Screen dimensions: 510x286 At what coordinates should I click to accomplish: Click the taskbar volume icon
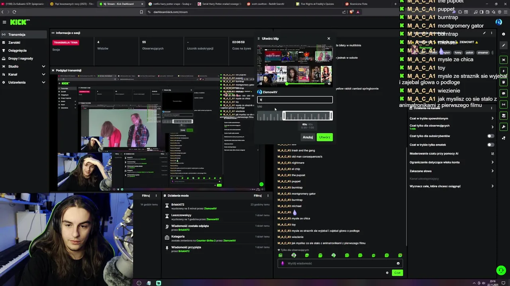tap(484, 283)
